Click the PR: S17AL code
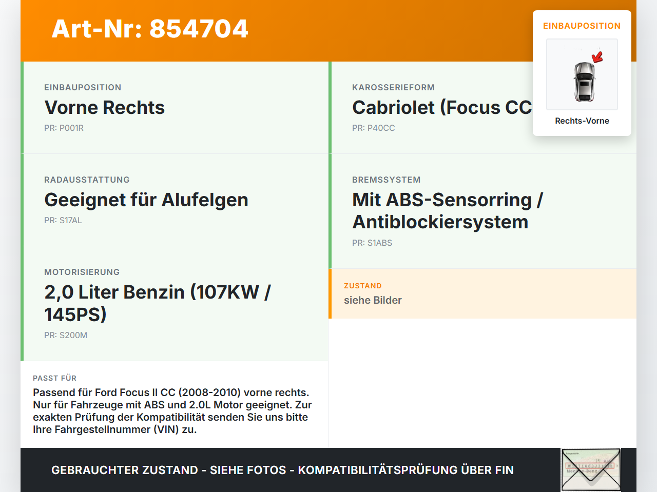 [x=63, y=220]
